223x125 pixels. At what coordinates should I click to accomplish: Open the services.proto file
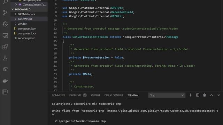pos(26,38)
